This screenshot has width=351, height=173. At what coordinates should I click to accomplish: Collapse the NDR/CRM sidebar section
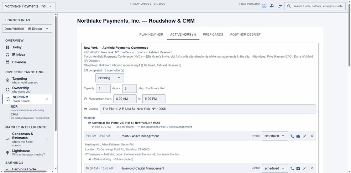point(47,99)
